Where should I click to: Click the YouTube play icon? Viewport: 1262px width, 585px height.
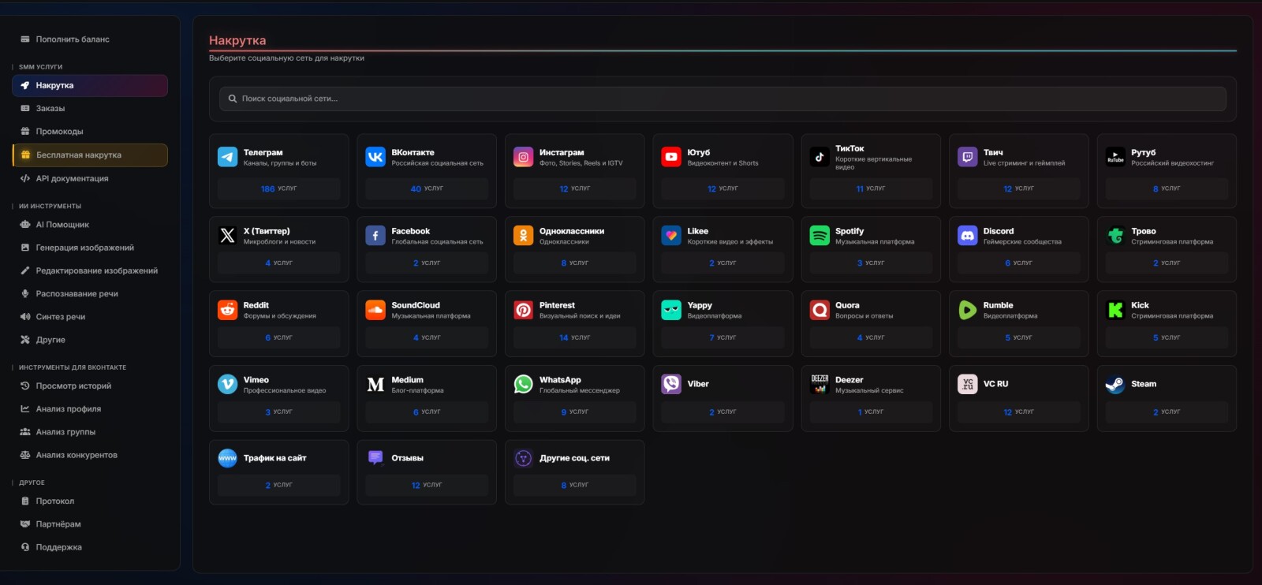point(671,157)
